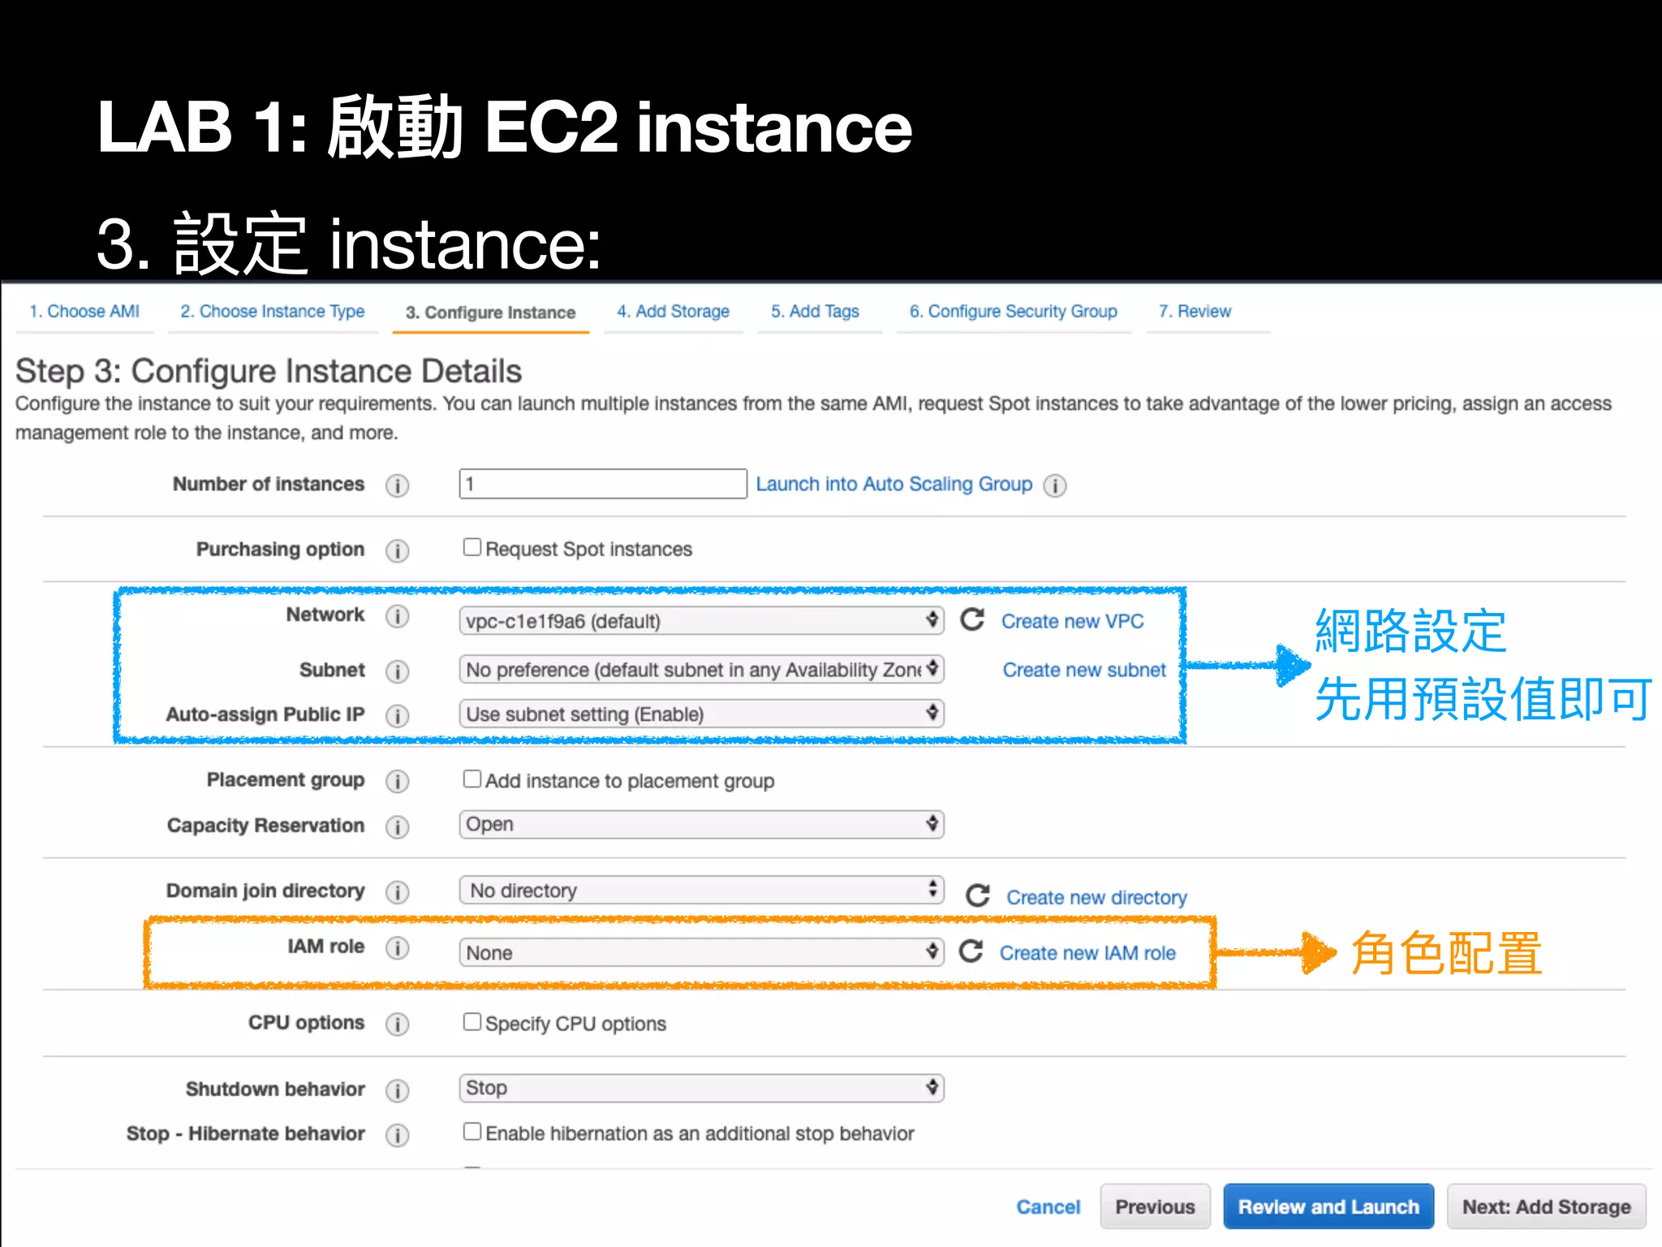Image resolution: width=1662 pixels, height=1247 pixels.
Task: Click info icon next to Number of instances
Action: 397,485
